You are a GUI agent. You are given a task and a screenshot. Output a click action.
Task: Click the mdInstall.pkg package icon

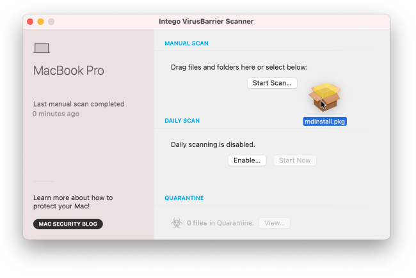pyautogui.click(x=324, y=97)
